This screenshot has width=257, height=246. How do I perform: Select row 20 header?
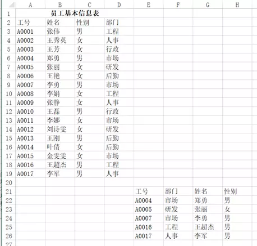[8, 182]
